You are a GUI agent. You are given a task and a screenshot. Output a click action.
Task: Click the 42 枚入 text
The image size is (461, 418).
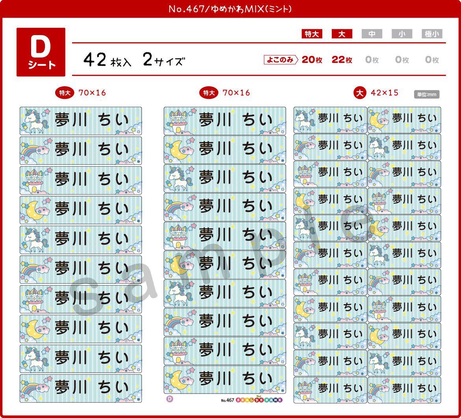pyautogui.click(x=107, y=59)
